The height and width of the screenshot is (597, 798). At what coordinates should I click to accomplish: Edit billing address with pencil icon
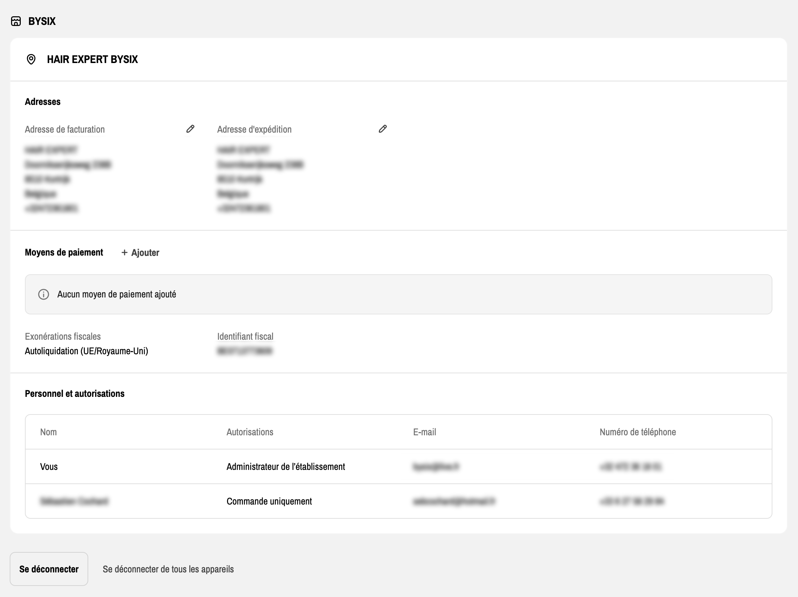pos(190,129)
